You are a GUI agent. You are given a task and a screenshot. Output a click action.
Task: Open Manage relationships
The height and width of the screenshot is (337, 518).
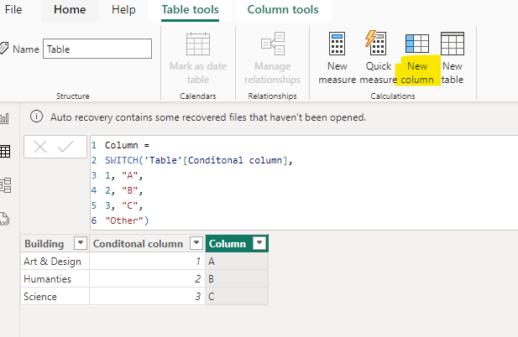tap(273, 59)
